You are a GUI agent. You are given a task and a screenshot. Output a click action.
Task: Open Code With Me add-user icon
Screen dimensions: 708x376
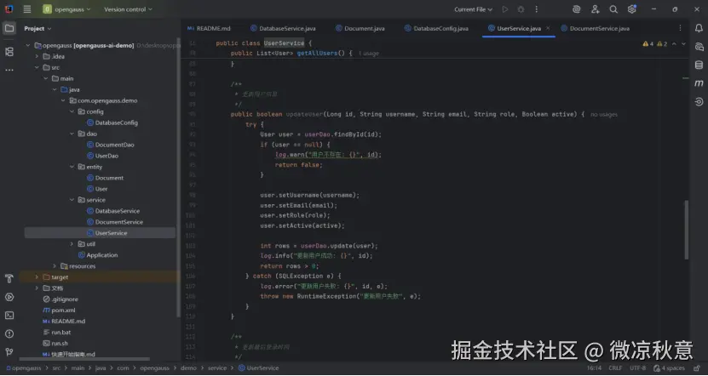(596, 9)
